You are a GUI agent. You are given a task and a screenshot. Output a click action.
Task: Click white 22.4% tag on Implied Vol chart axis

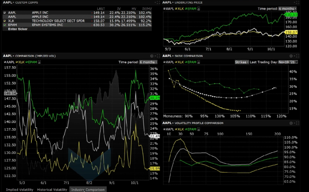click(x=155, y=136)
